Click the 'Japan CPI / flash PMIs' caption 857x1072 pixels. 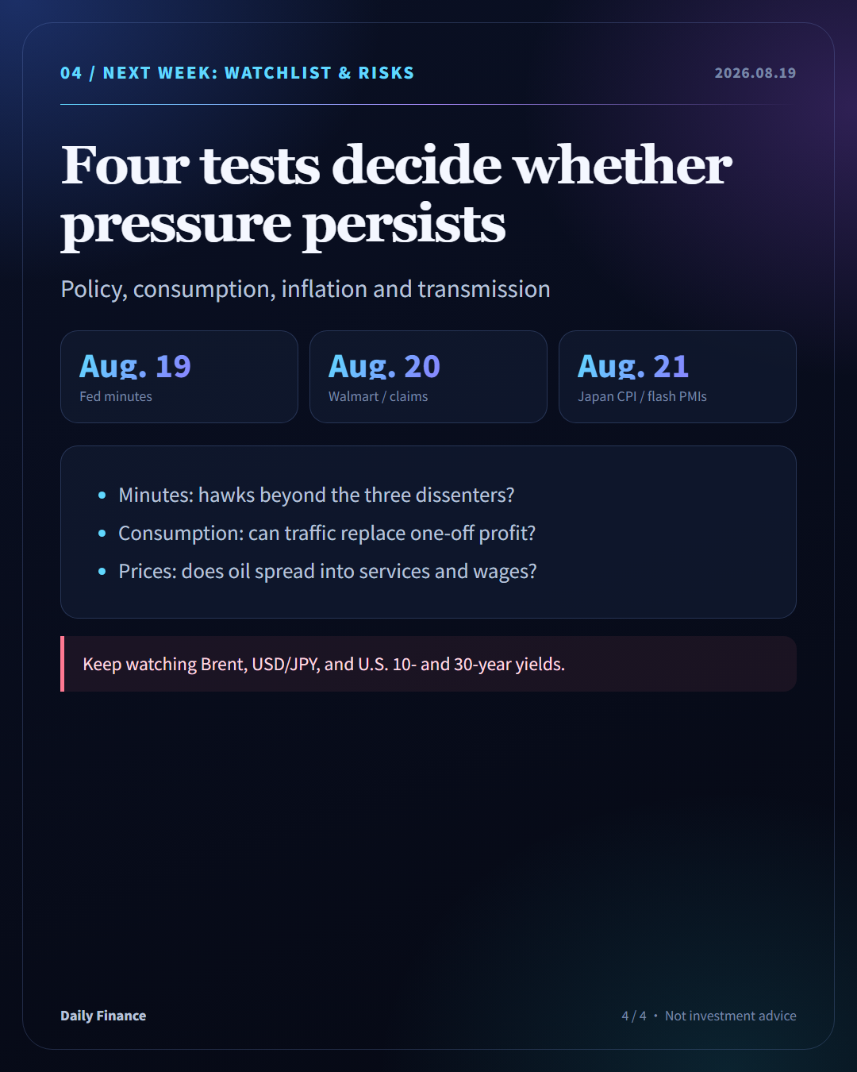(642, 396)
